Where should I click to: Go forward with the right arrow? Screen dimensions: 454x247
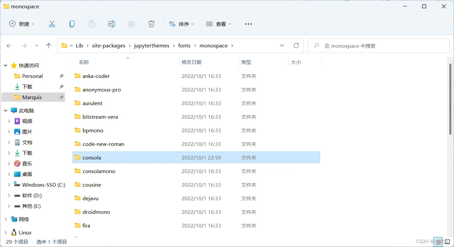pyautogui.click(x=24, y=46)
